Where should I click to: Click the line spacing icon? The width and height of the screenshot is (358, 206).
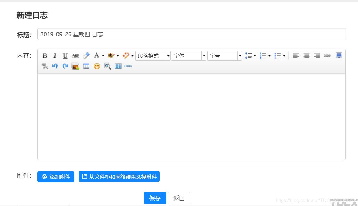[248, 56]
